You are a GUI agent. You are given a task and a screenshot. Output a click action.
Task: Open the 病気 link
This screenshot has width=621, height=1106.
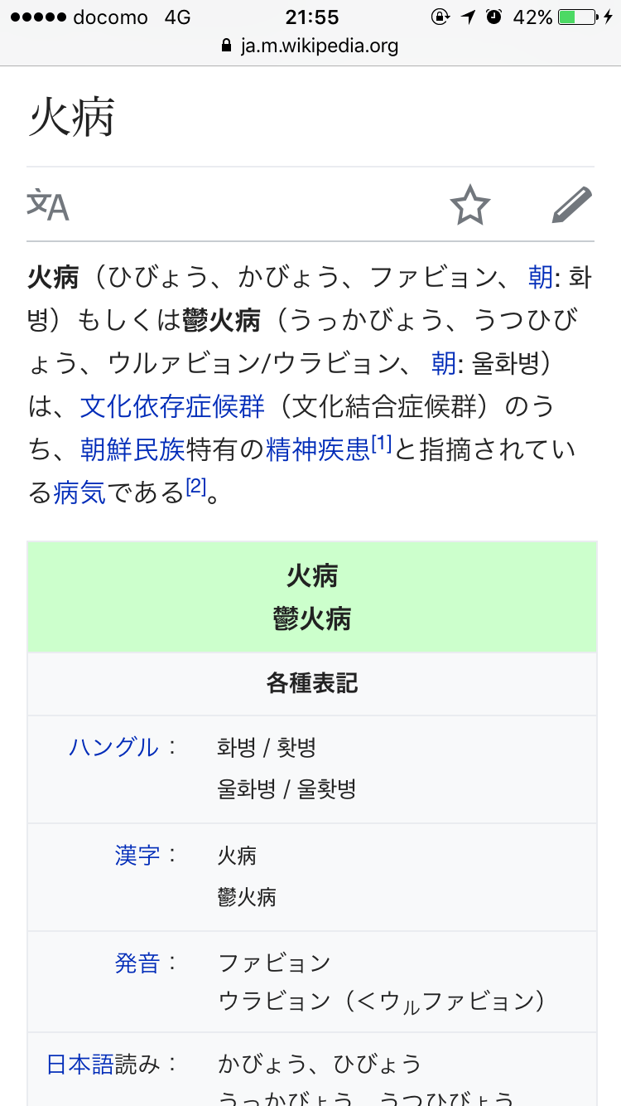coord(79,492)
